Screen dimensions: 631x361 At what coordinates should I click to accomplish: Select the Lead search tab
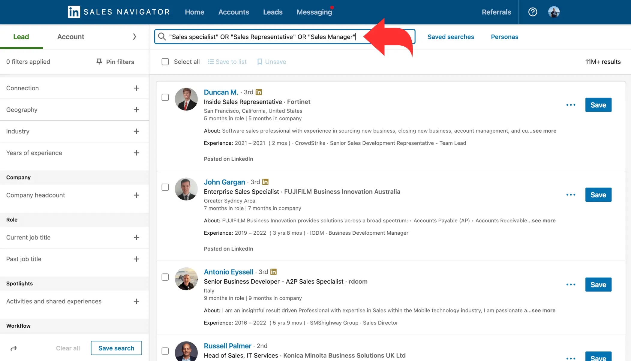tap(21, 36)
